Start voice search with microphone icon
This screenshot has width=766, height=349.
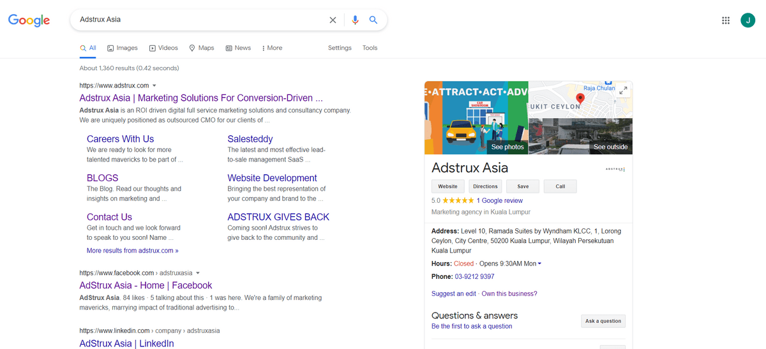tap(356, 20)
